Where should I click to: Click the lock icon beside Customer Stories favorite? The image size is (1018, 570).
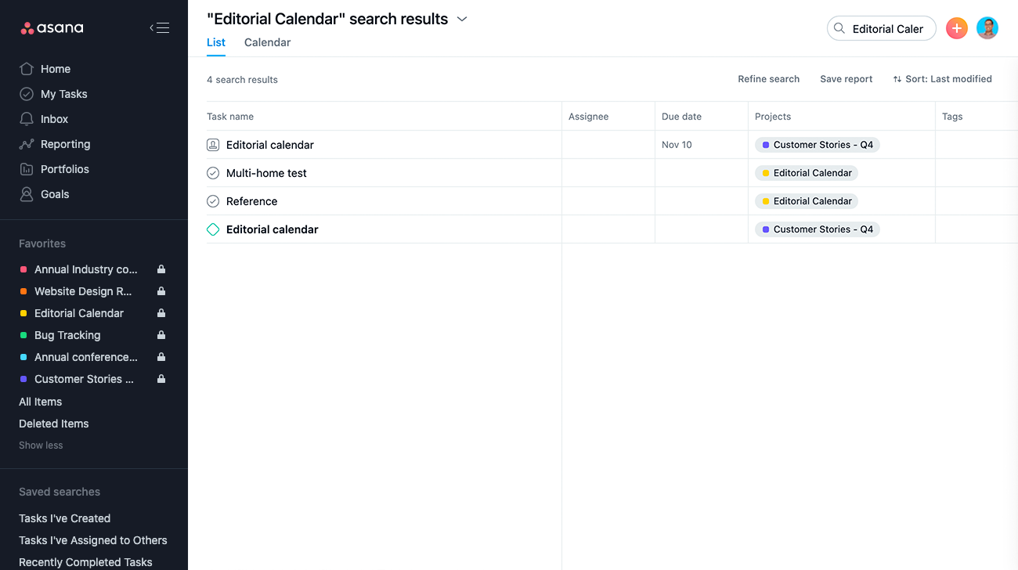(x=161, y=379)
